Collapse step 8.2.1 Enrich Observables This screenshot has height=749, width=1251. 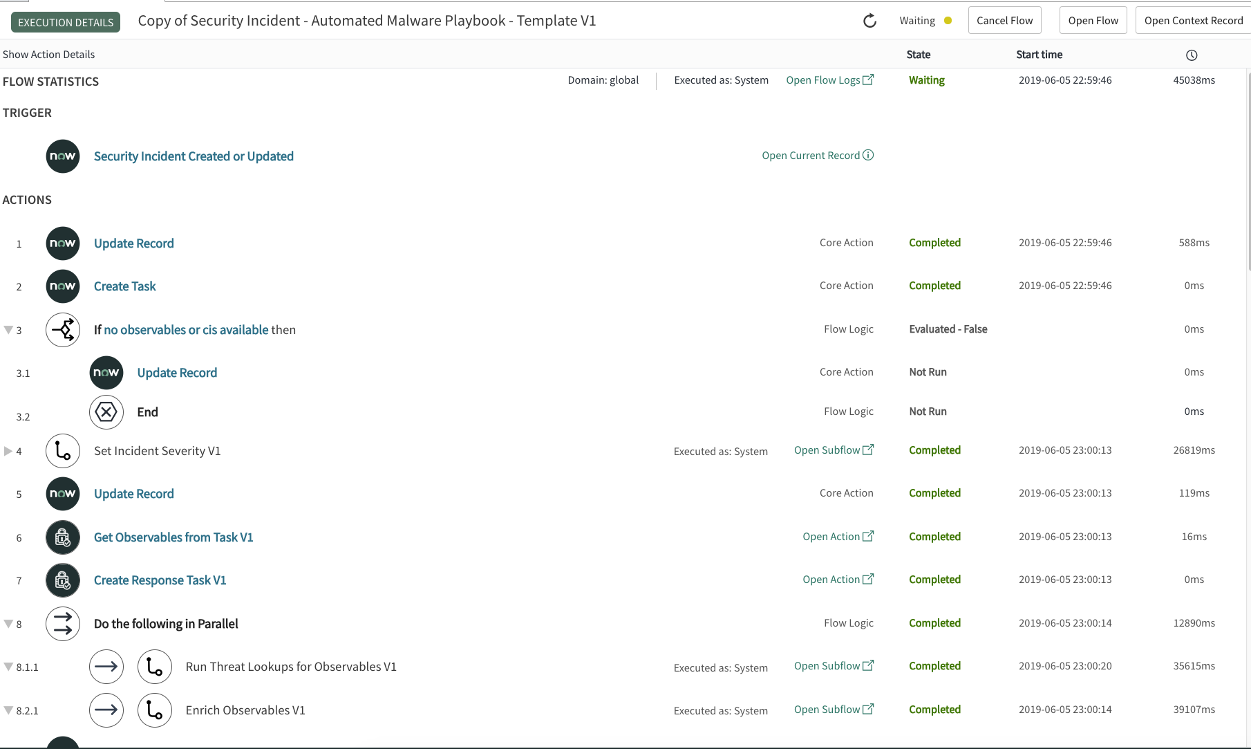(x=8, y=710)
